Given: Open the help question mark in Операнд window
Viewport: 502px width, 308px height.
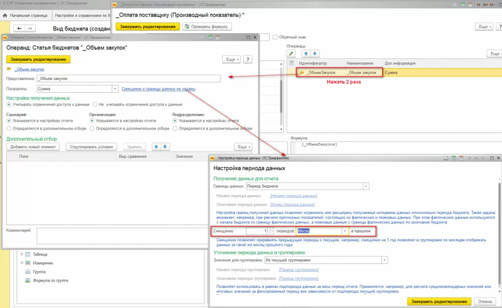Looking at the screenshot, I should tap(247, 59).
